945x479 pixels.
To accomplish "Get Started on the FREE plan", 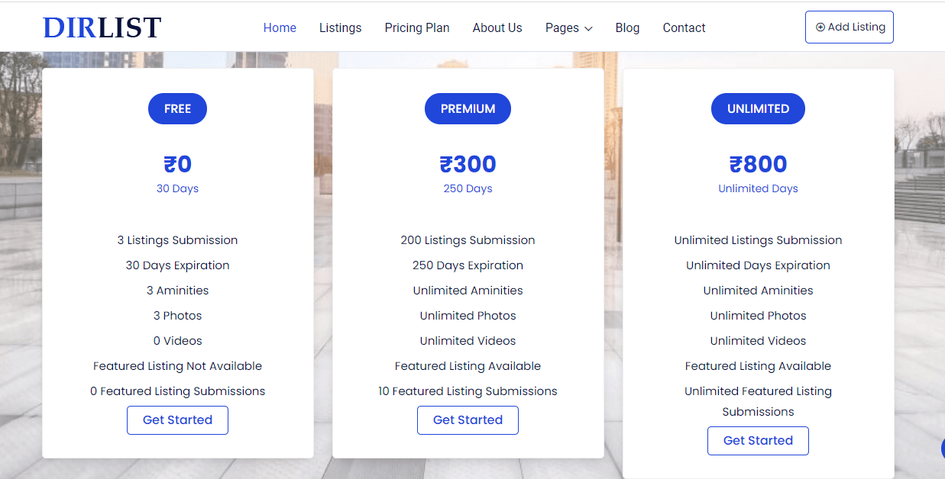I will click(x=177, y=420).
